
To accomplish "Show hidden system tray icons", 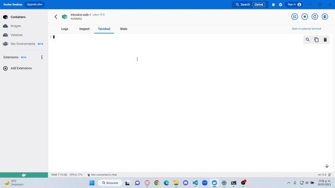I will pyautogui.click(x=288, y=183).
